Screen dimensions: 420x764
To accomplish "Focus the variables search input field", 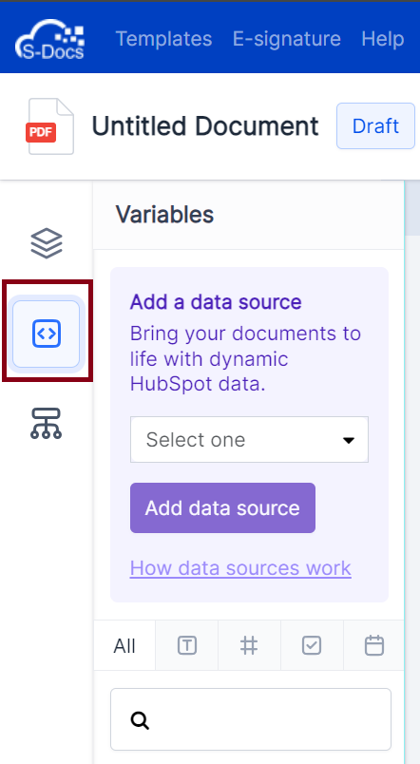I will click(251, 719).
